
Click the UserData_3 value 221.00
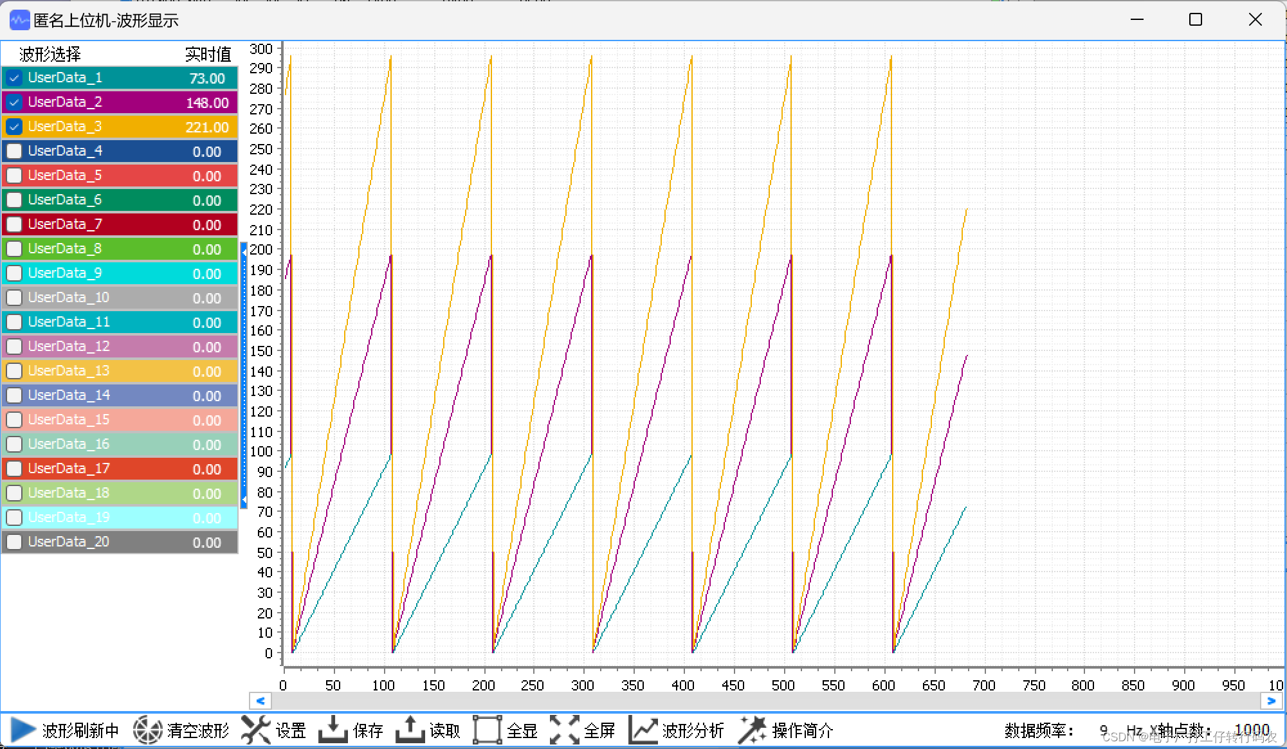(207, 127)
